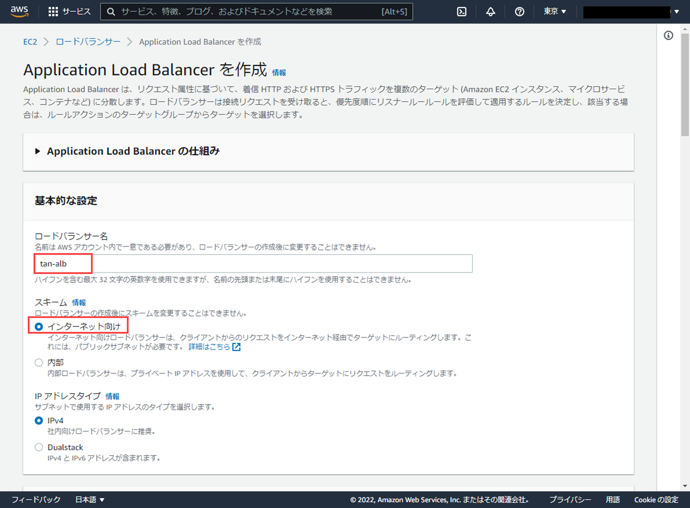Click the 基本的な設定 section heading
This screenshot has height=508, width=690.
(x=66, y=201)
